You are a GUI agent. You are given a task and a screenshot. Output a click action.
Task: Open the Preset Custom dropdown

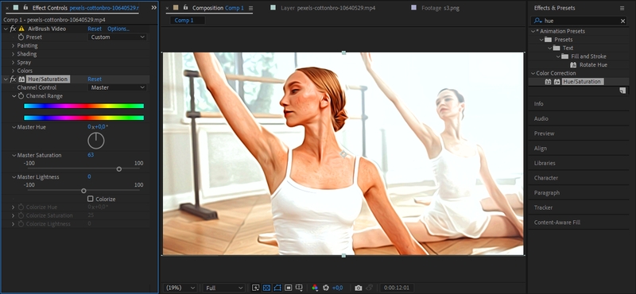[x=117, y=37]
